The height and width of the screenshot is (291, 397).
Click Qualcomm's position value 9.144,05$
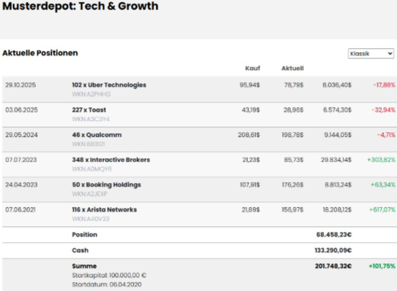(x=338, y=135)
